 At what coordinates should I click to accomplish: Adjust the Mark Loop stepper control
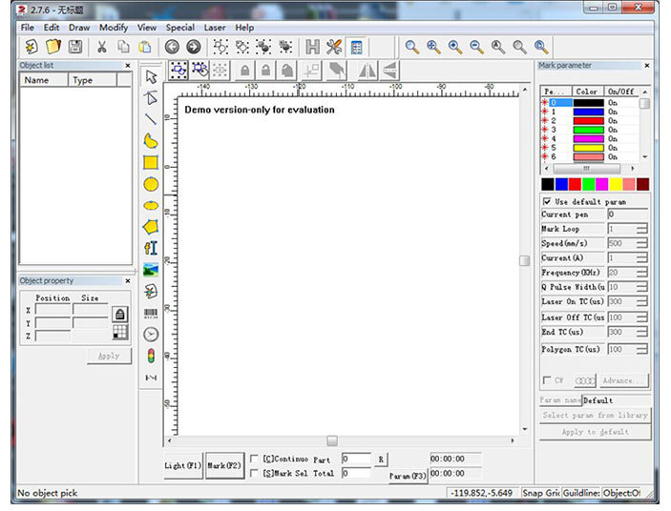(641, 229)
